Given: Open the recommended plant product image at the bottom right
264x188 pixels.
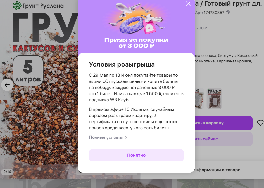Looking at the screenshot, I should click(215, 184).
